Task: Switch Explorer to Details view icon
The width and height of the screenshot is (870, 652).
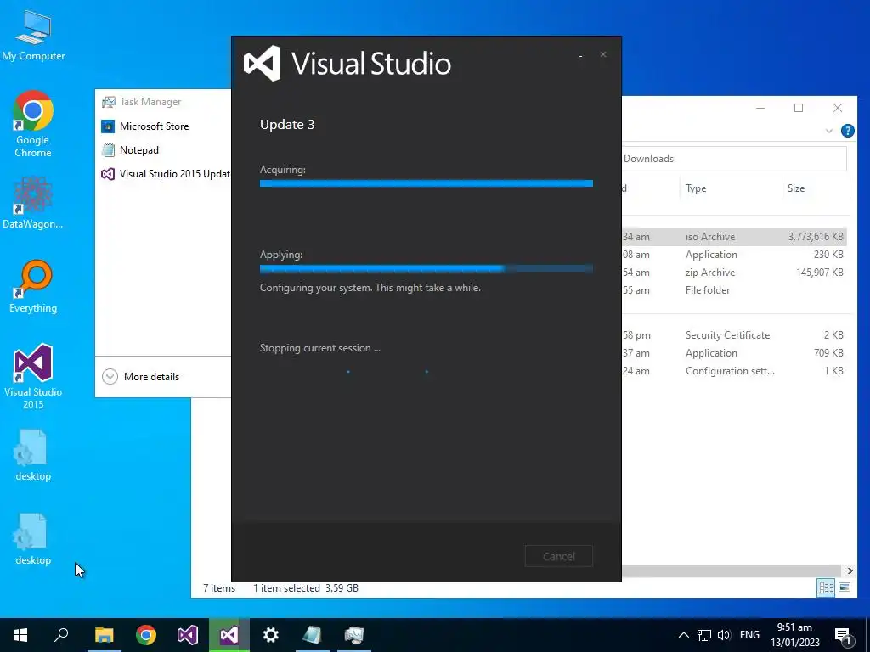Action: [x=826, y=587]
